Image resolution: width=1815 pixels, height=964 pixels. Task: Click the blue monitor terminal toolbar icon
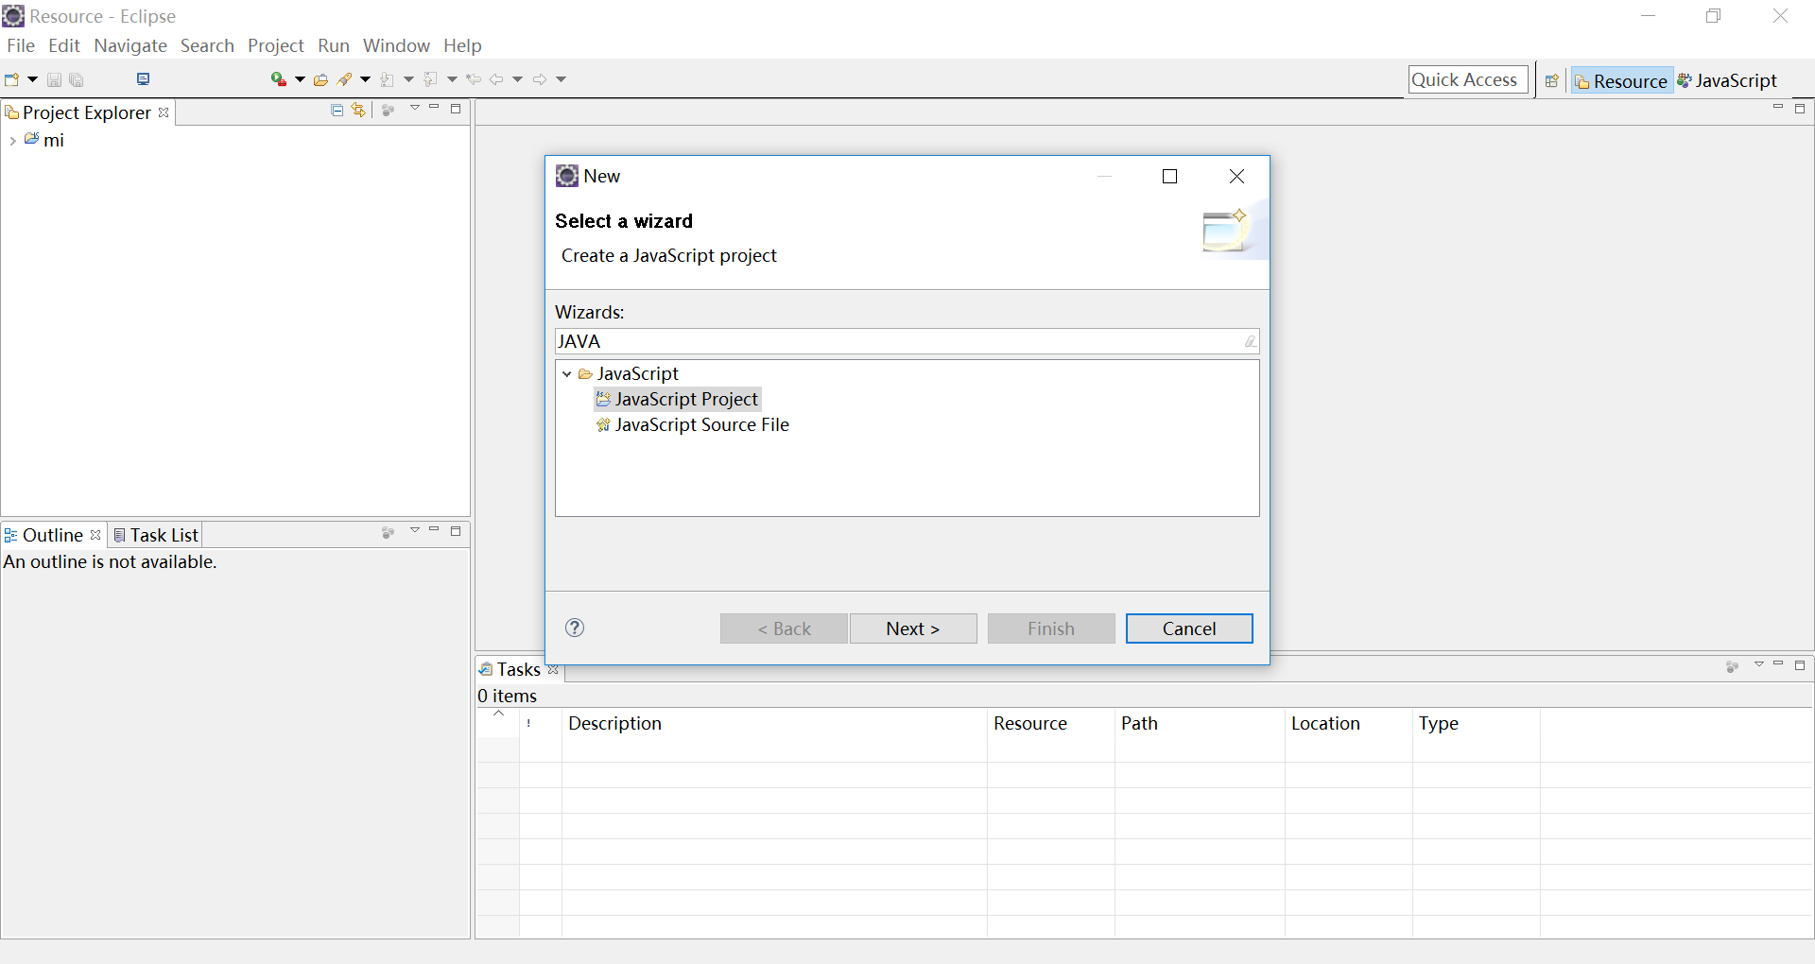pos(144,79)
